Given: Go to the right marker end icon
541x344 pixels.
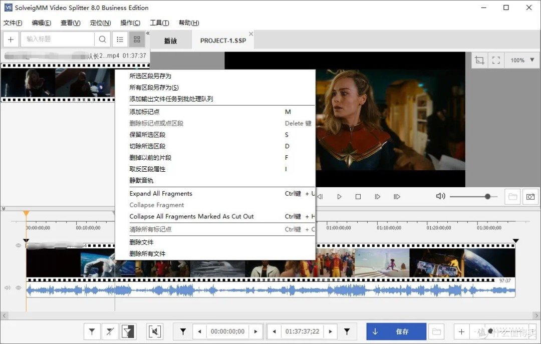Looking at the screenshot, I should [x=347, y=331].
